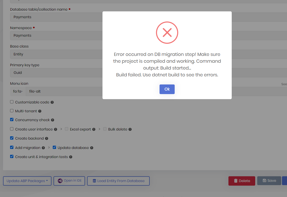Expand the Update ABP Packages dropdown
This screenshot has width=287, height=197.
tap(27, 181)
